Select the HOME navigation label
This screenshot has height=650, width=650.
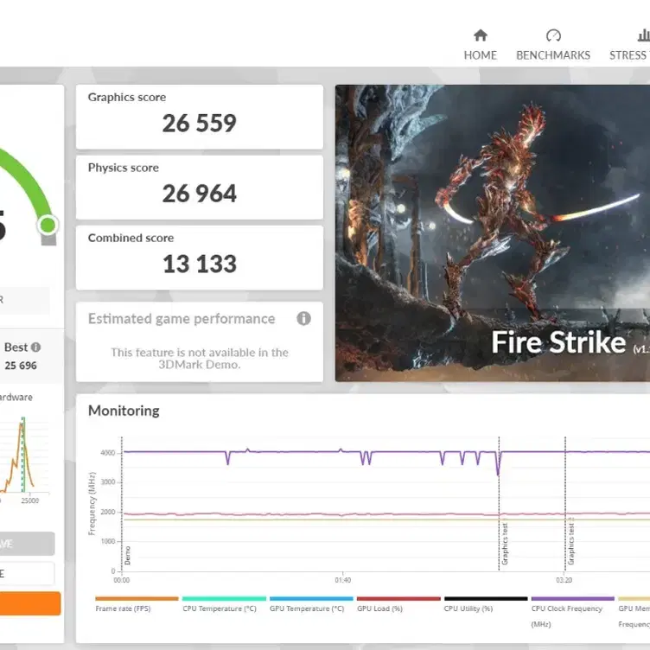click(x=480, y=55)
